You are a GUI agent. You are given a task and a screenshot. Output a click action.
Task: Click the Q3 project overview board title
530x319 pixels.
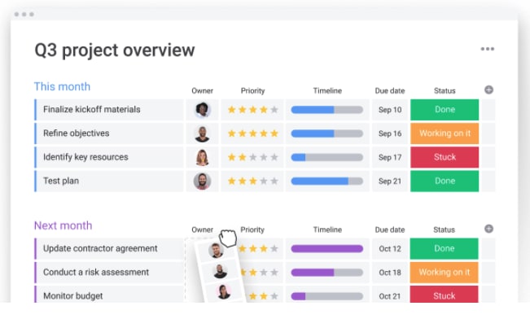point(115,50)
